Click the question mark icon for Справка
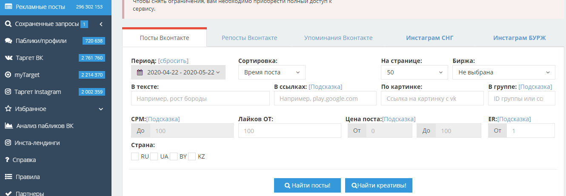Viewport: 566px width, 196px height. (x=7, y=160)
